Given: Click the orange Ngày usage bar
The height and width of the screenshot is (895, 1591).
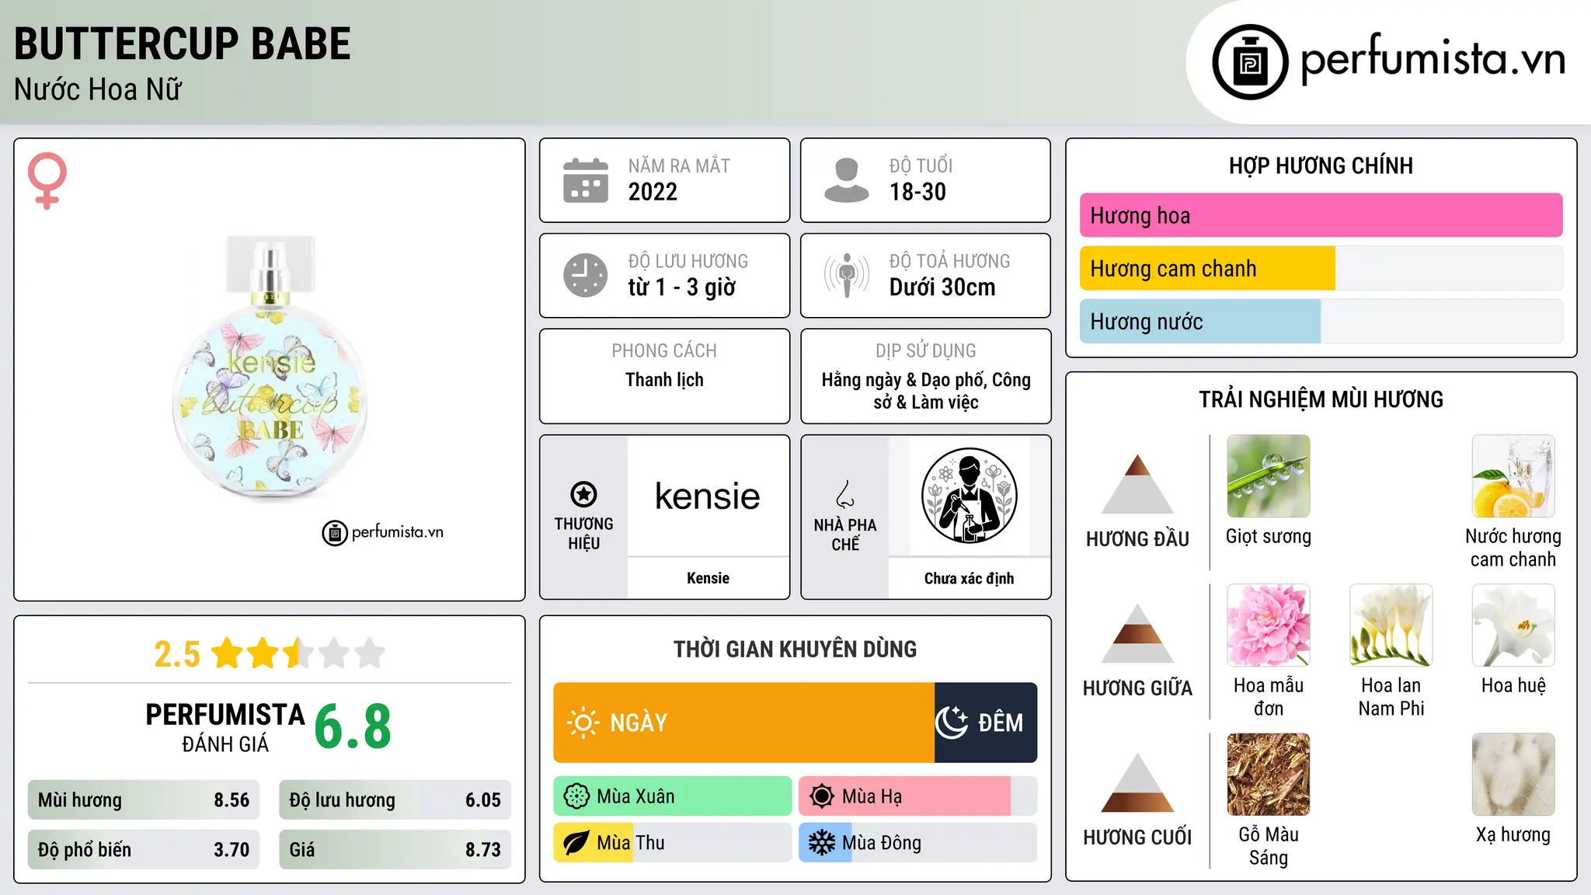Looking at the screenshot, I should click(743, 723).
